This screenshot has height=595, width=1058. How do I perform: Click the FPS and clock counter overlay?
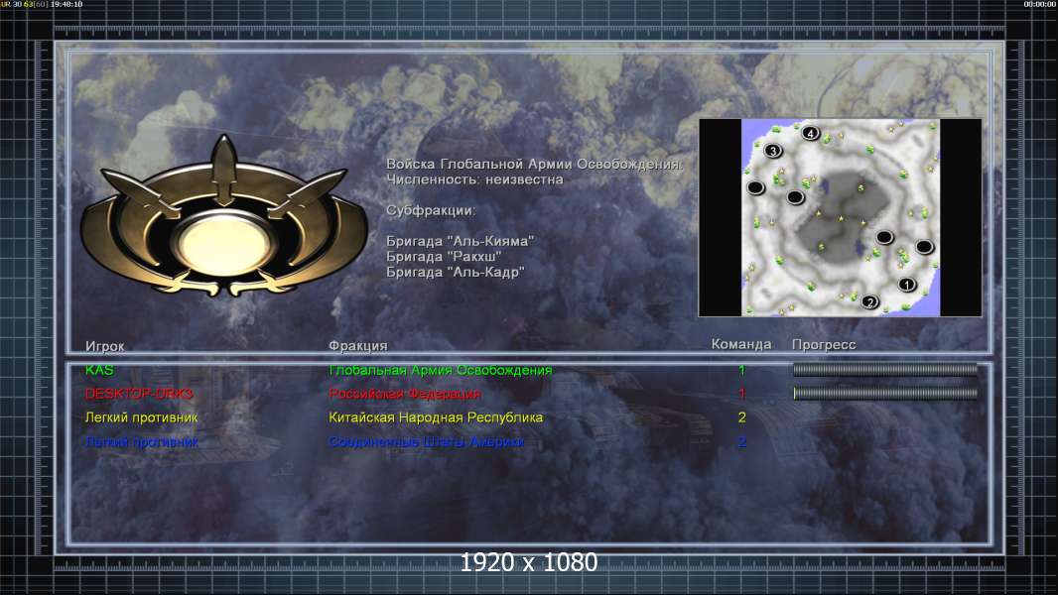point(41,4)
